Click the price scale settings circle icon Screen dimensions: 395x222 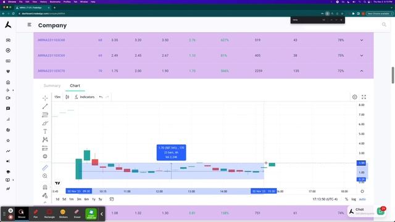coord(362,191)
